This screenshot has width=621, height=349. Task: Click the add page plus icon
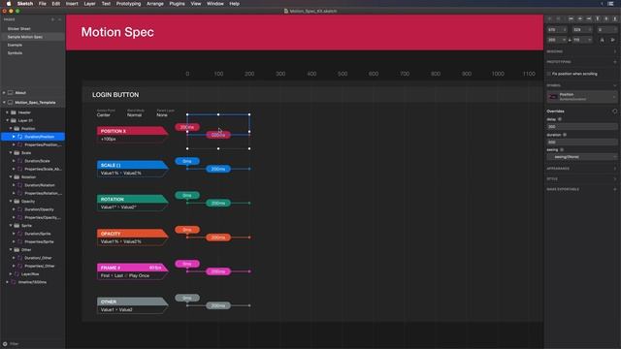pyautogui.click(x=52, y=19)
